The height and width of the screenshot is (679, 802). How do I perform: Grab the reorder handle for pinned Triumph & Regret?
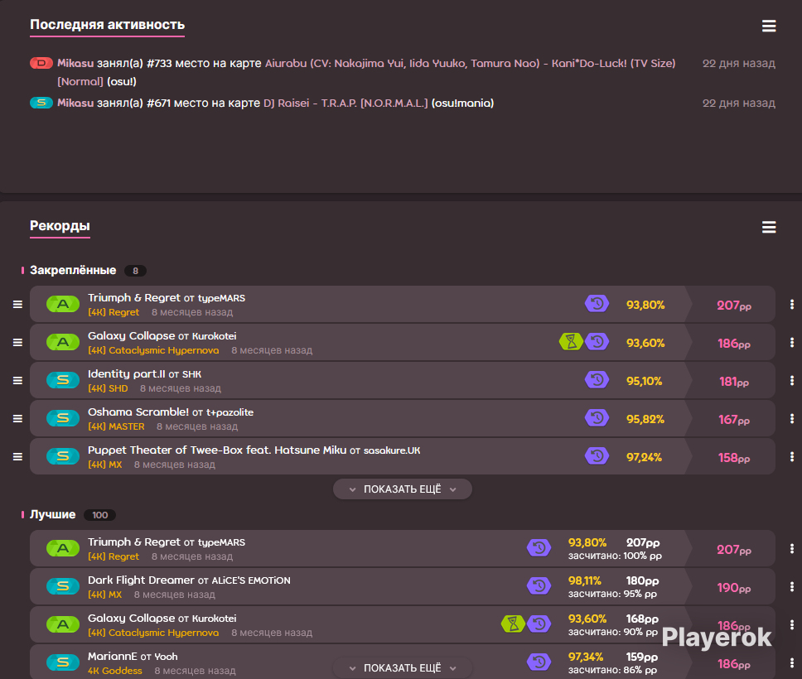17,304
